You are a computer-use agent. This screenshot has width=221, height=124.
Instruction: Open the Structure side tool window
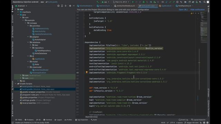(x=12, y=85)
